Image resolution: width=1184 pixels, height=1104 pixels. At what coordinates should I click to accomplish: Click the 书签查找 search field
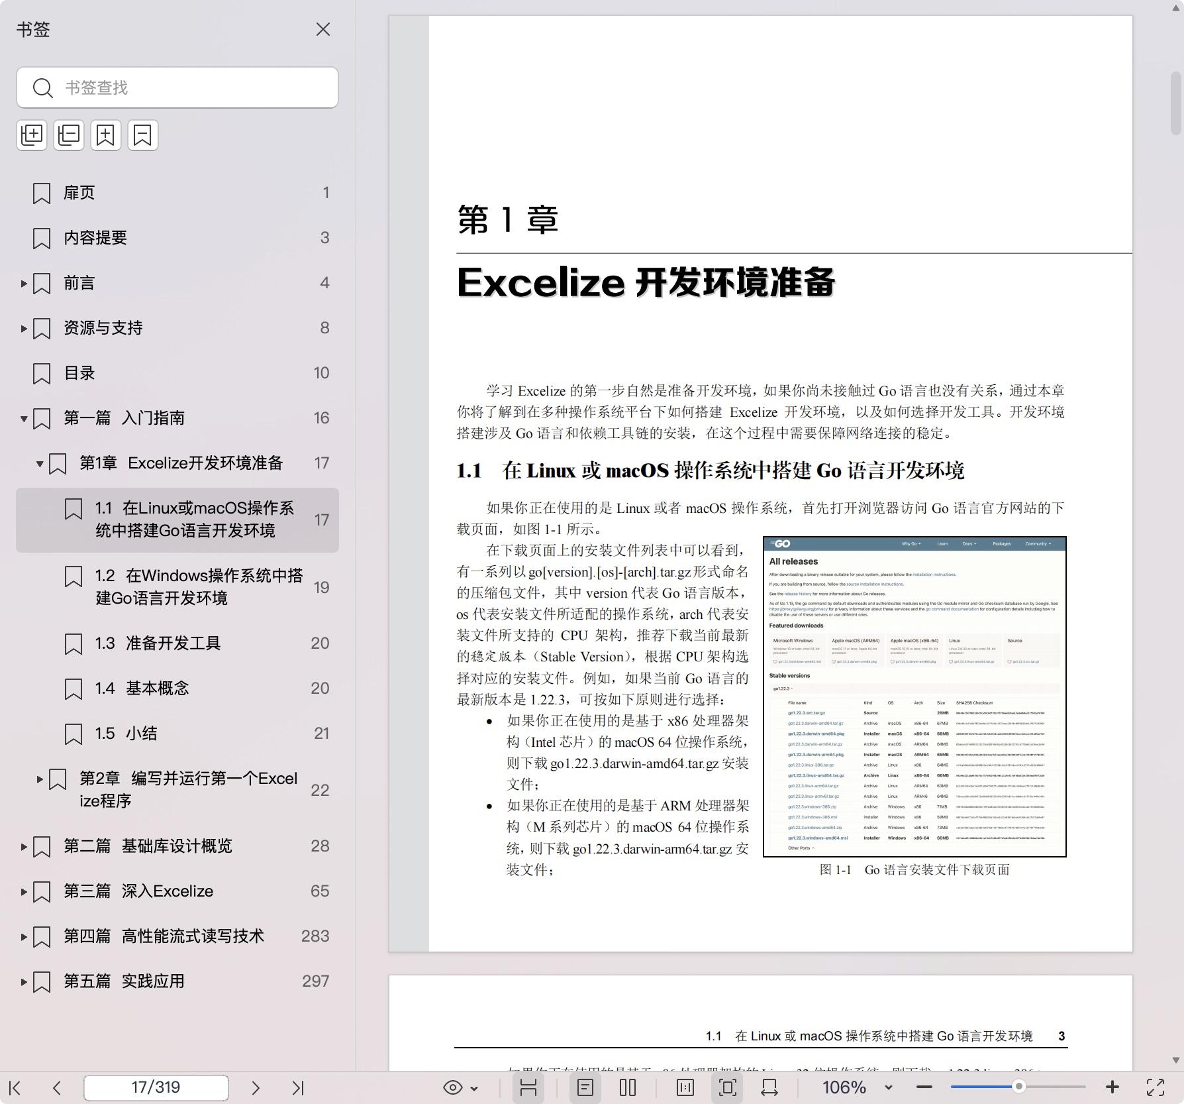click(x=177, y=87)
